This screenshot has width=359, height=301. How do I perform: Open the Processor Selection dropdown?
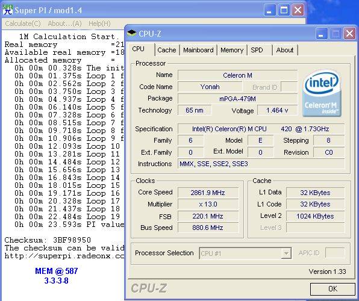click(286, 253)
